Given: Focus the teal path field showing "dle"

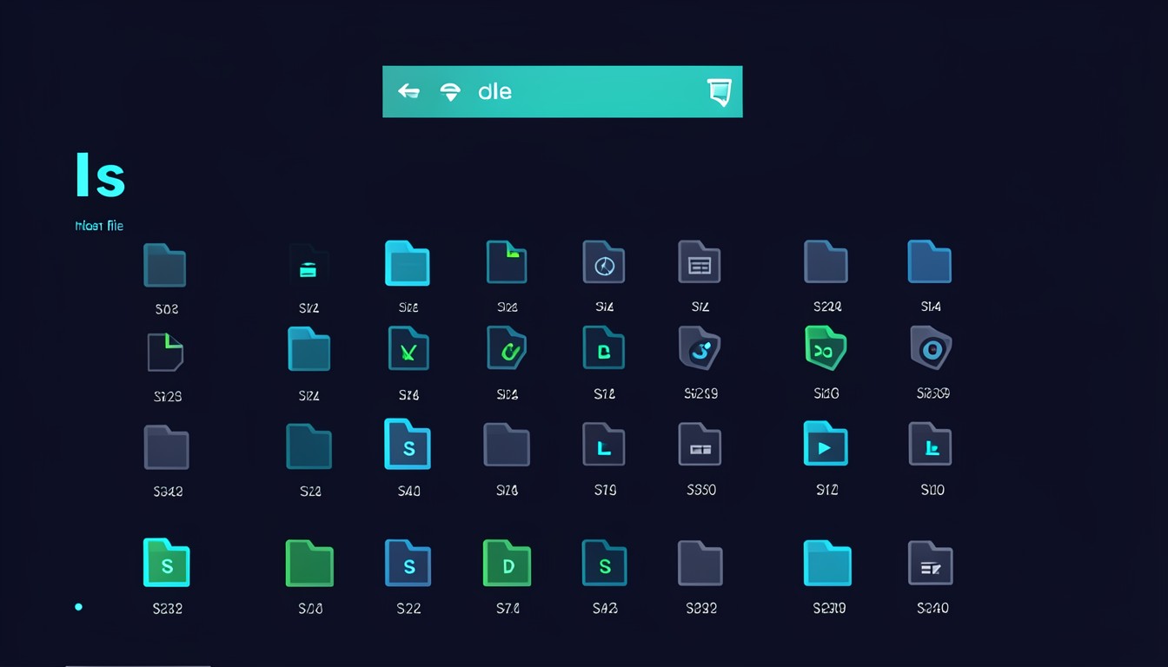Looking at the screenshot, I should click(562, 91).
